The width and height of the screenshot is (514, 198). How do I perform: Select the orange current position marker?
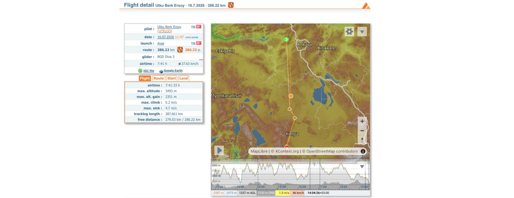click(291, 96)
